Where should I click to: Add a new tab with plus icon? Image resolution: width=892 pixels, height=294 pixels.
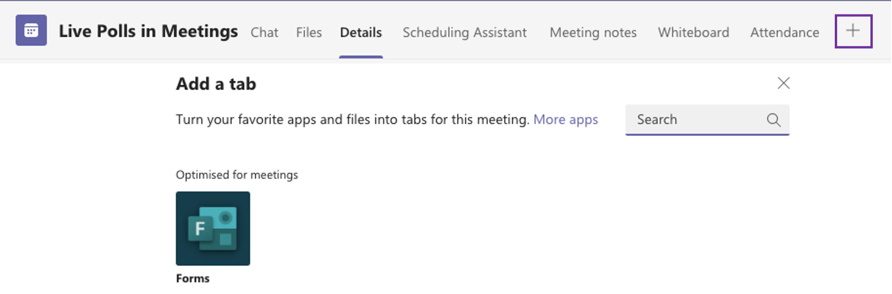pyautogui.click(x=853, y=31)
